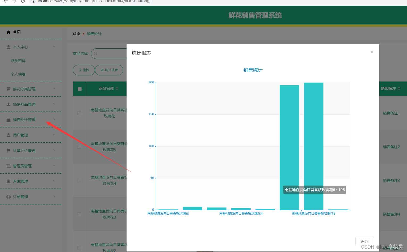This screenshot has width=407, height=252.
Task: Reload the page with the browser refresh icon
Action: pos(23,1)
